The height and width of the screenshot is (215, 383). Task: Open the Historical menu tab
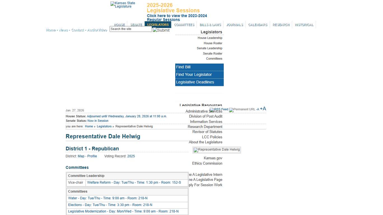click(304, 25)
